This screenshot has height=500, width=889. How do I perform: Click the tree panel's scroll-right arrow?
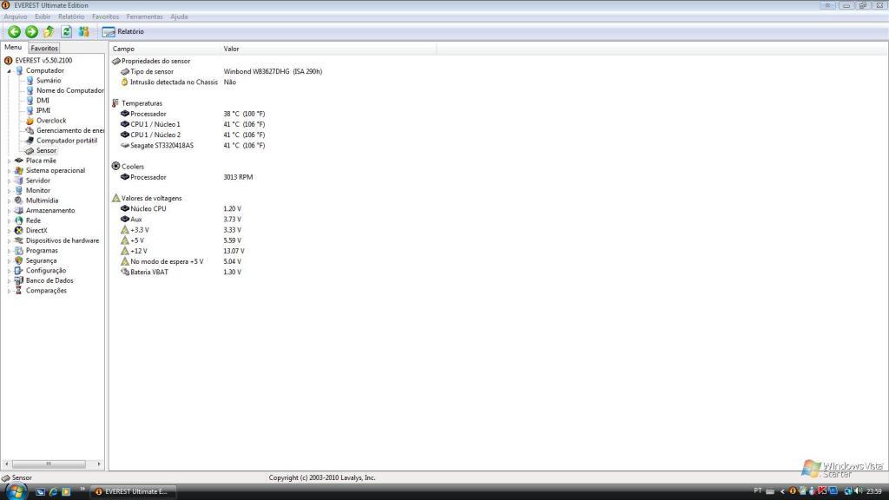click(x=99, y=464)
